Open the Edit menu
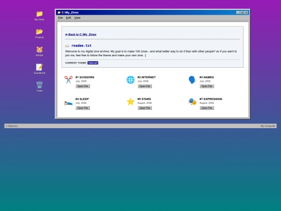This screenshot has height=211, width=281. click(69, 18)
